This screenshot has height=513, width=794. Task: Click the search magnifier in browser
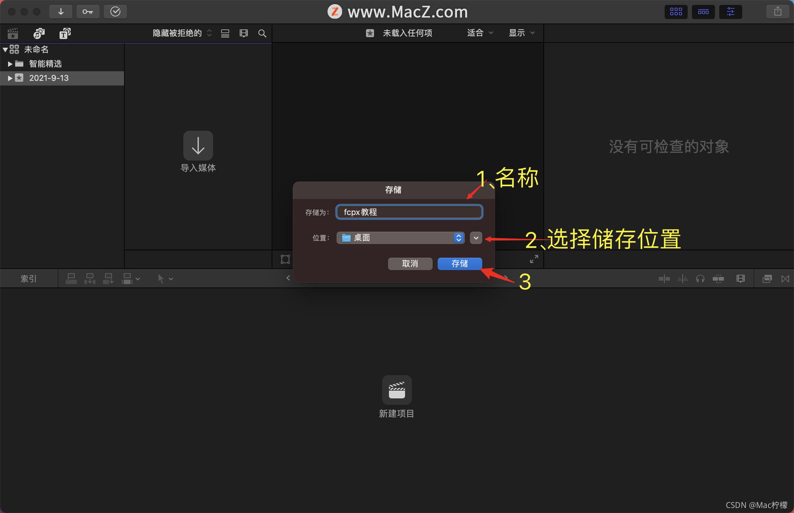pos(262,33)
